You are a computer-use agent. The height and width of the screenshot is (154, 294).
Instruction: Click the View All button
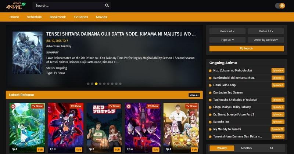(194, 95)
